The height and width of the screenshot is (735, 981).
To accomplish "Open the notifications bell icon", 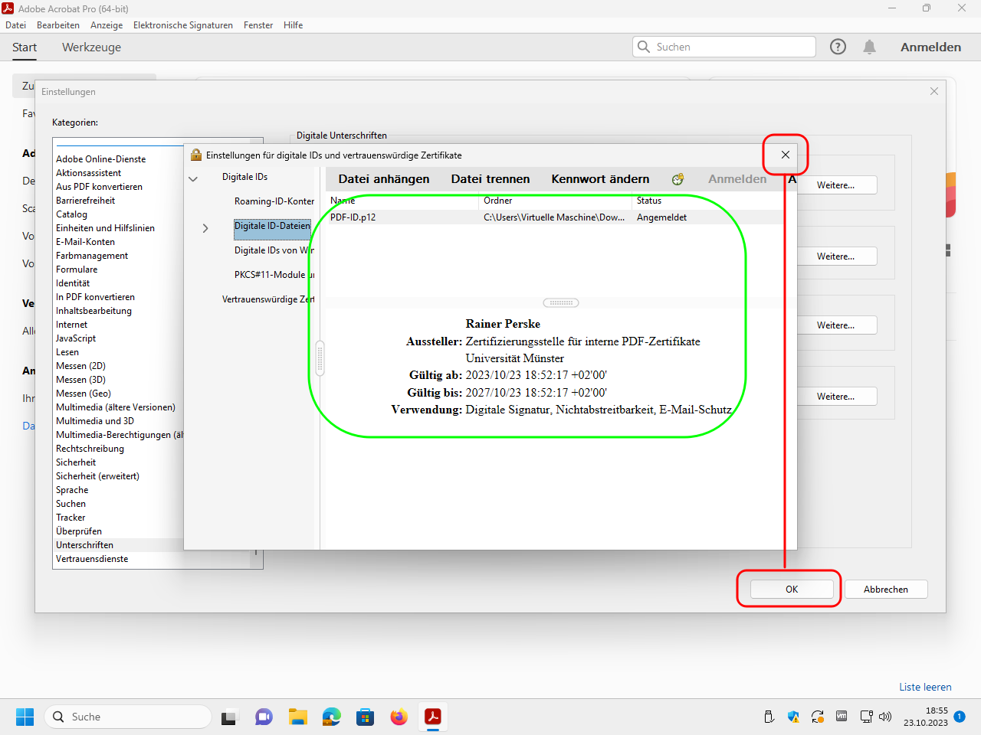I will coord(869,47).
